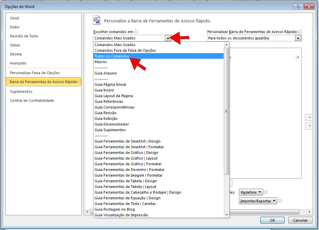
Task: Select Guia Ferramentas de Desenho | Formatar
Action: pos(158,170)
